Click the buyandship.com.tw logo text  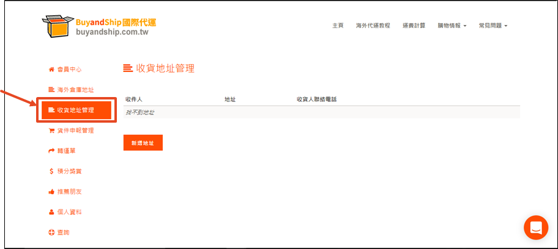(x=112, y=32)
